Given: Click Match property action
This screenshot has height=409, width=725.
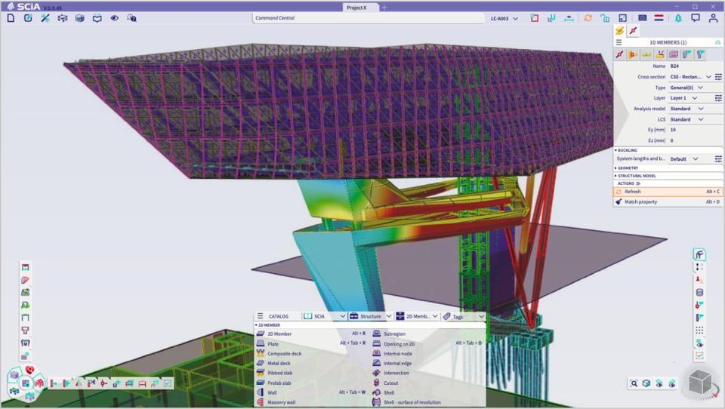Looking at the screenshot, I should click(x=640, y=201).
